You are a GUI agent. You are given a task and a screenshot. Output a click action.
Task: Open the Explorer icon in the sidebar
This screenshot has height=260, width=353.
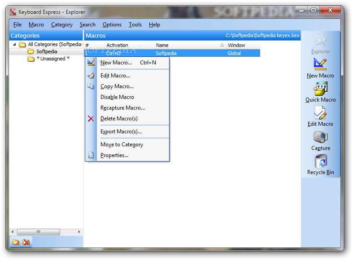pyautogui.click(x=321, y=40)
